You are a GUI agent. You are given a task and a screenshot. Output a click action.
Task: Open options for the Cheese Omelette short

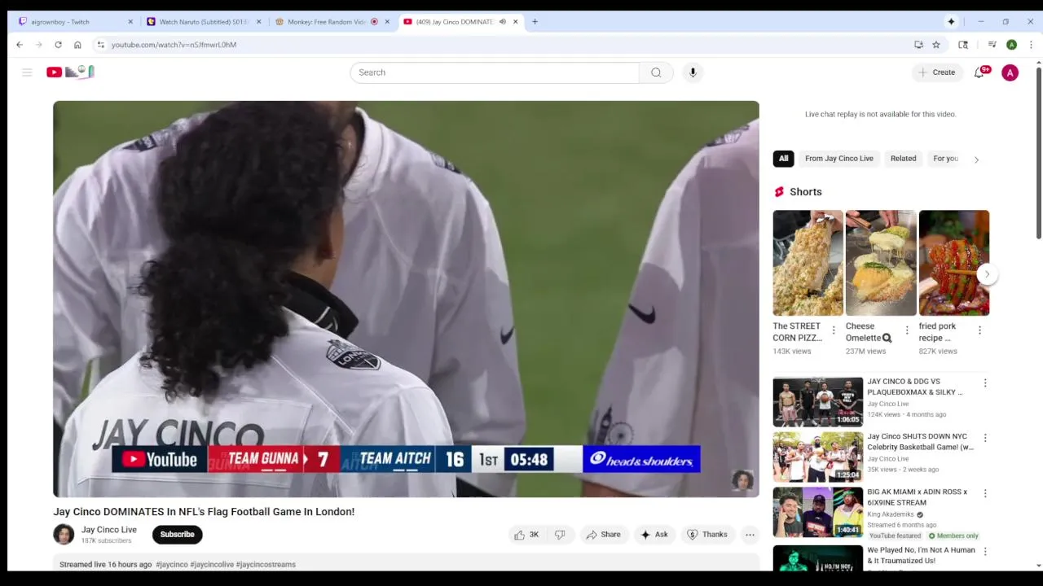point(907,330)
